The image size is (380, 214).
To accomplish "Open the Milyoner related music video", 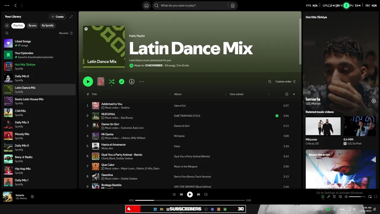I will 323,131.
